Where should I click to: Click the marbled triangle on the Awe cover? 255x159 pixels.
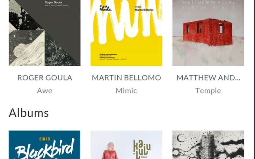pos(27,48)
